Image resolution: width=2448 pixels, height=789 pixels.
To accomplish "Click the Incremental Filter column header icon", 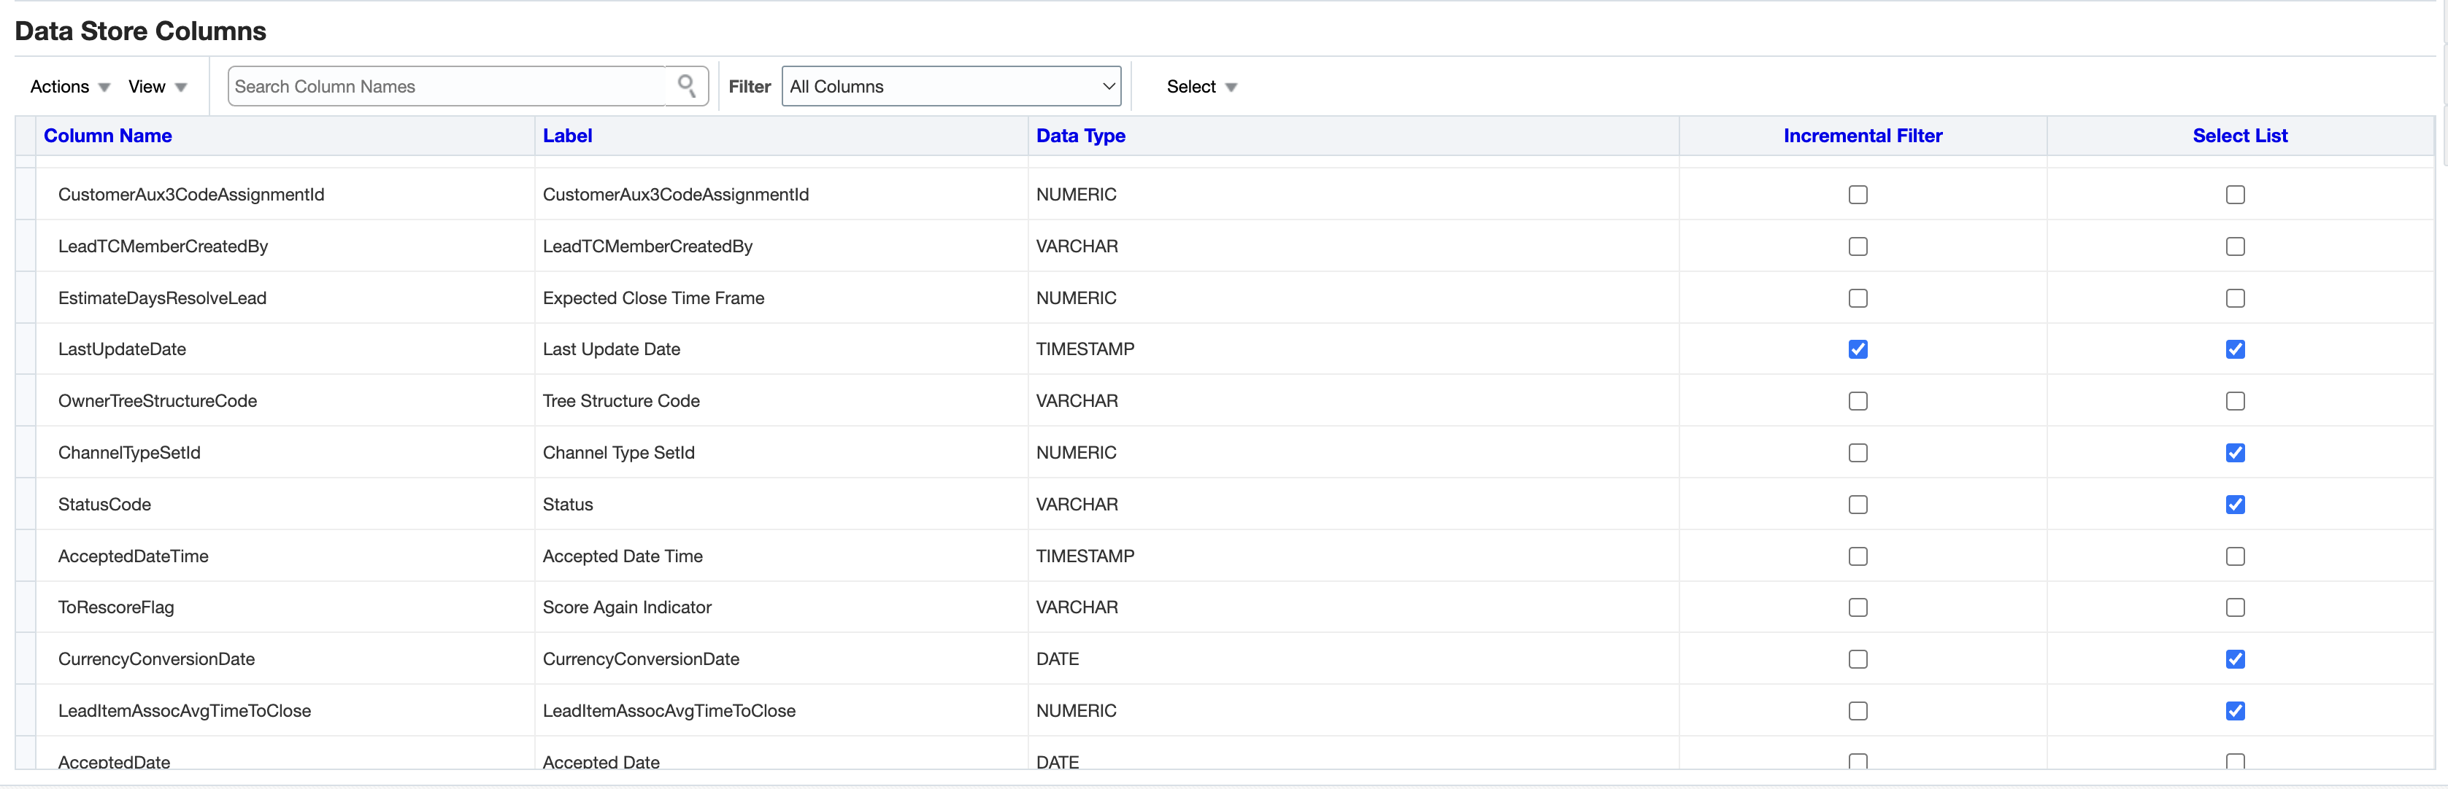I will pyautogui.click(x=1863, y=139).
